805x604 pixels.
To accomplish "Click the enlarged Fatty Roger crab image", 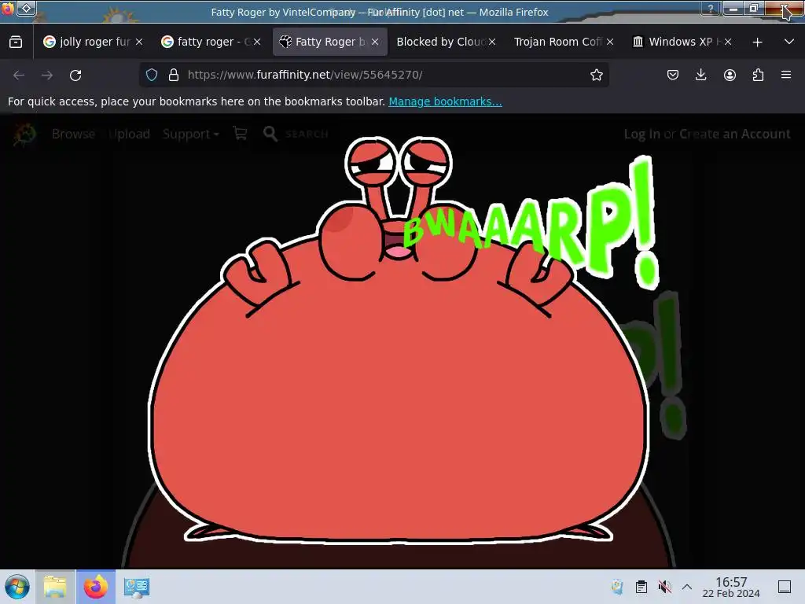I will pyautogui.click(x=400, y=341).
